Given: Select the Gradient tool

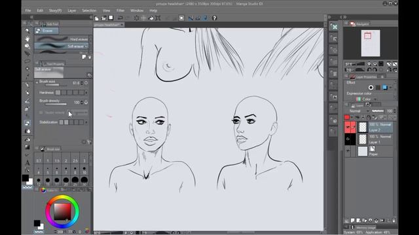Looking at the screenshot, I should 27,147.
